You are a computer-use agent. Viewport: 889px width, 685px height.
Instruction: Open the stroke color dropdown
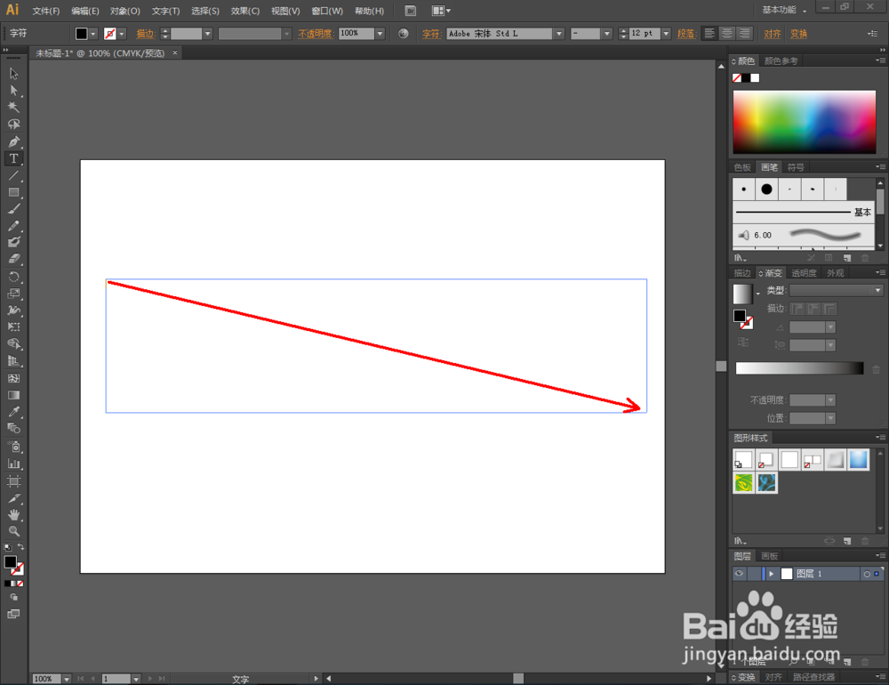coord(121,34)
